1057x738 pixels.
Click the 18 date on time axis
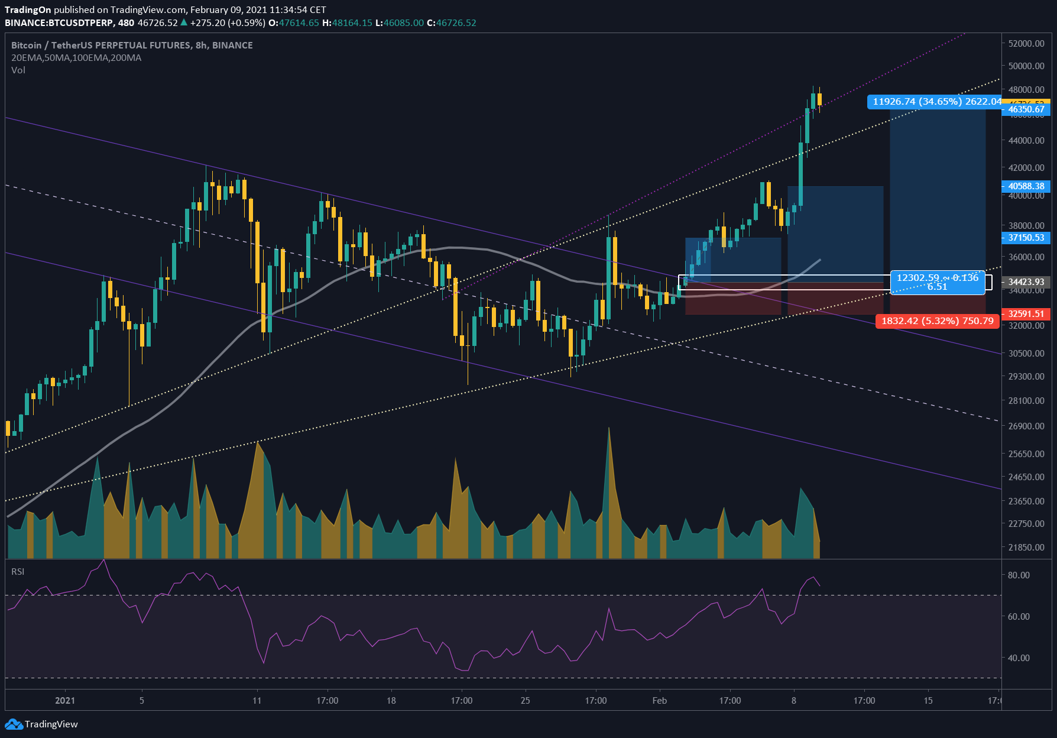pos(391,701)
